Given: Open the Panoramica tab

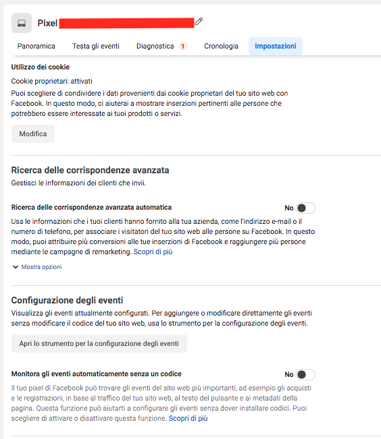Looking at the screenshot, I should click(x=36, y=47).
